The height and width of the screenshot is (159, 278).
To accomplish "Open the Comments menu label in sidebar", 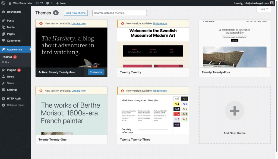I will tap(14, 41).
